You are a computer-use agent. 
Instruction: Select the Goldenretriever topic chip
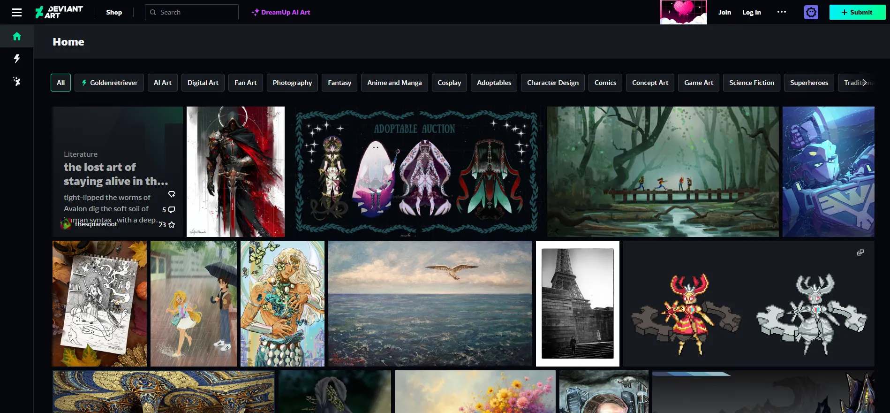coord(109,83)
